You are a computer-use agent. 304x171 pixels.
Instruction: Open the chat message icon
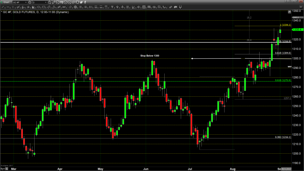coord(77,3)
